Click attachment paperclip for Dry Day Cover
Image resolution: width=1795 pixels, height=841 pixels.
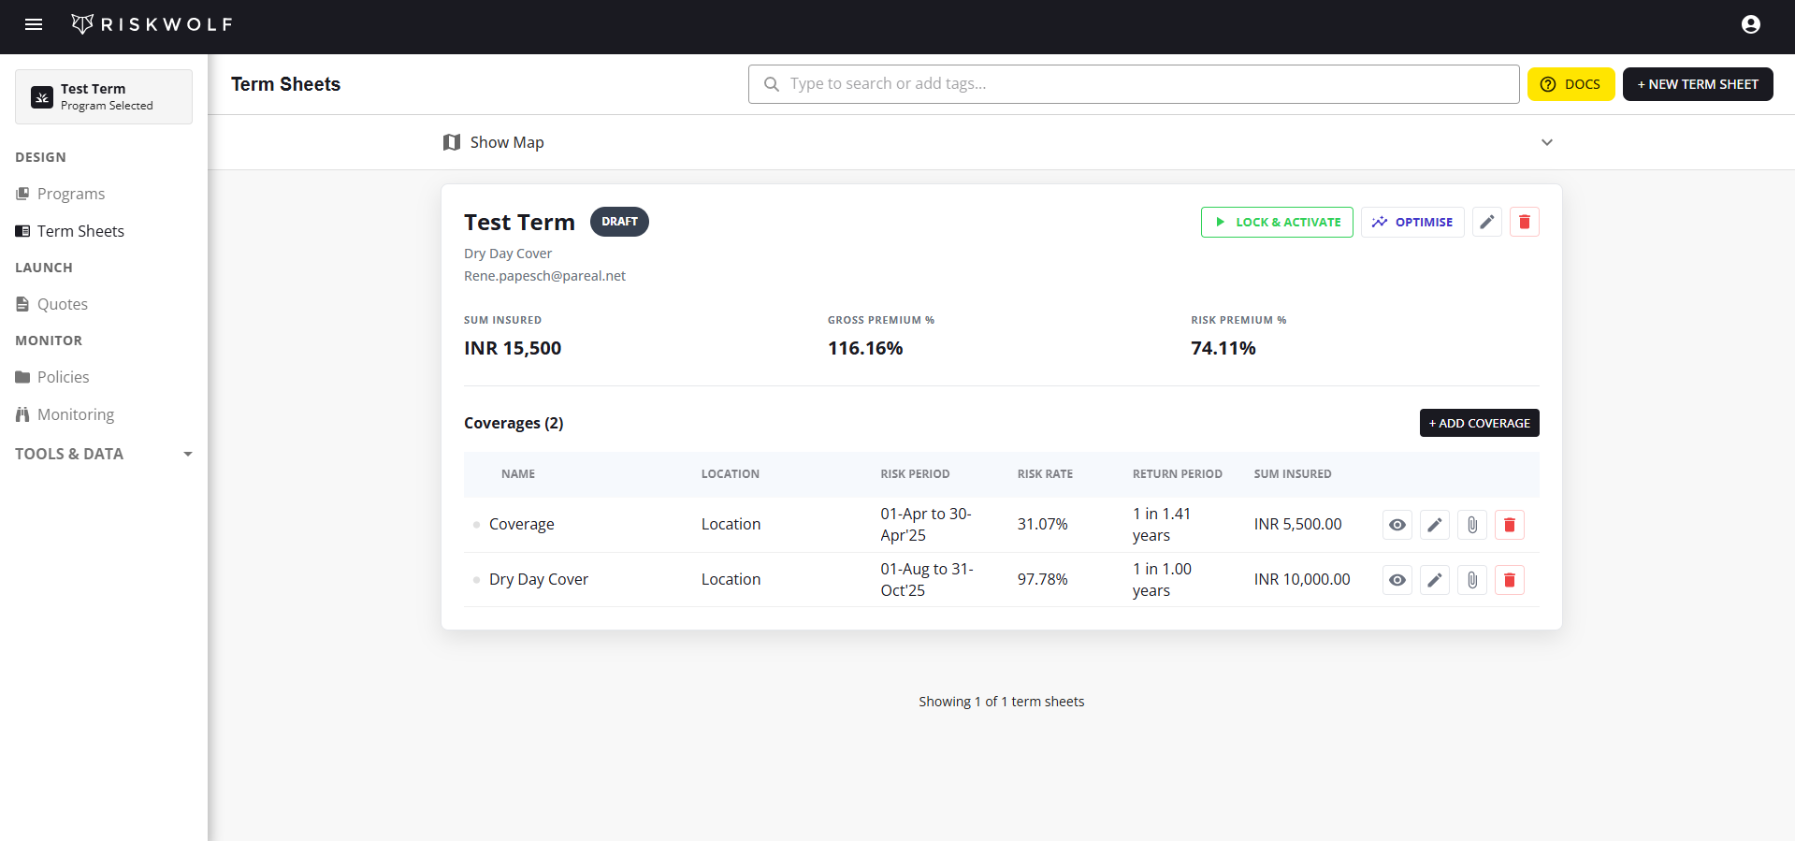tap(1471, 580)
